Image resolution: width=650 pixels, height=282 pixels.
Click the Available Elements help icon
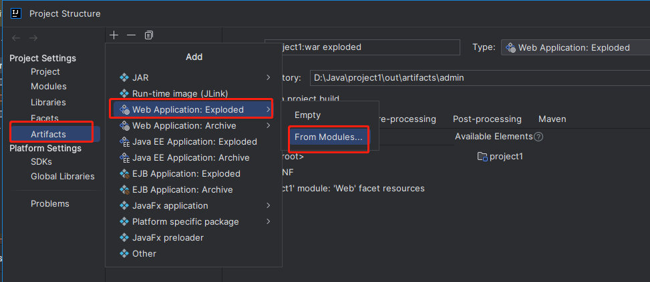[538, 137]
